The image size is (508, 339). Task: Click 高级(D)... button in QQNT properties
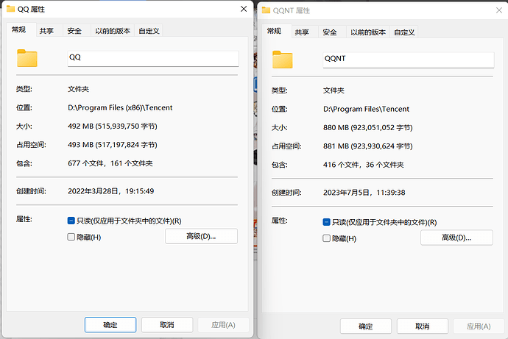(456, 238)
